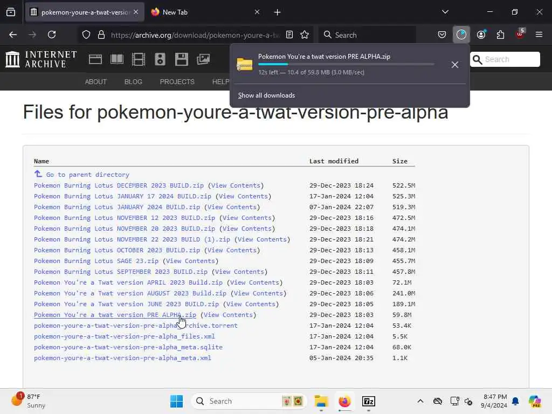This screenshot has height=414, width=552.
Task: Download Burning Lotus DECEMBER 2023 BUILD.zip
Action: [x=119, y=185]
